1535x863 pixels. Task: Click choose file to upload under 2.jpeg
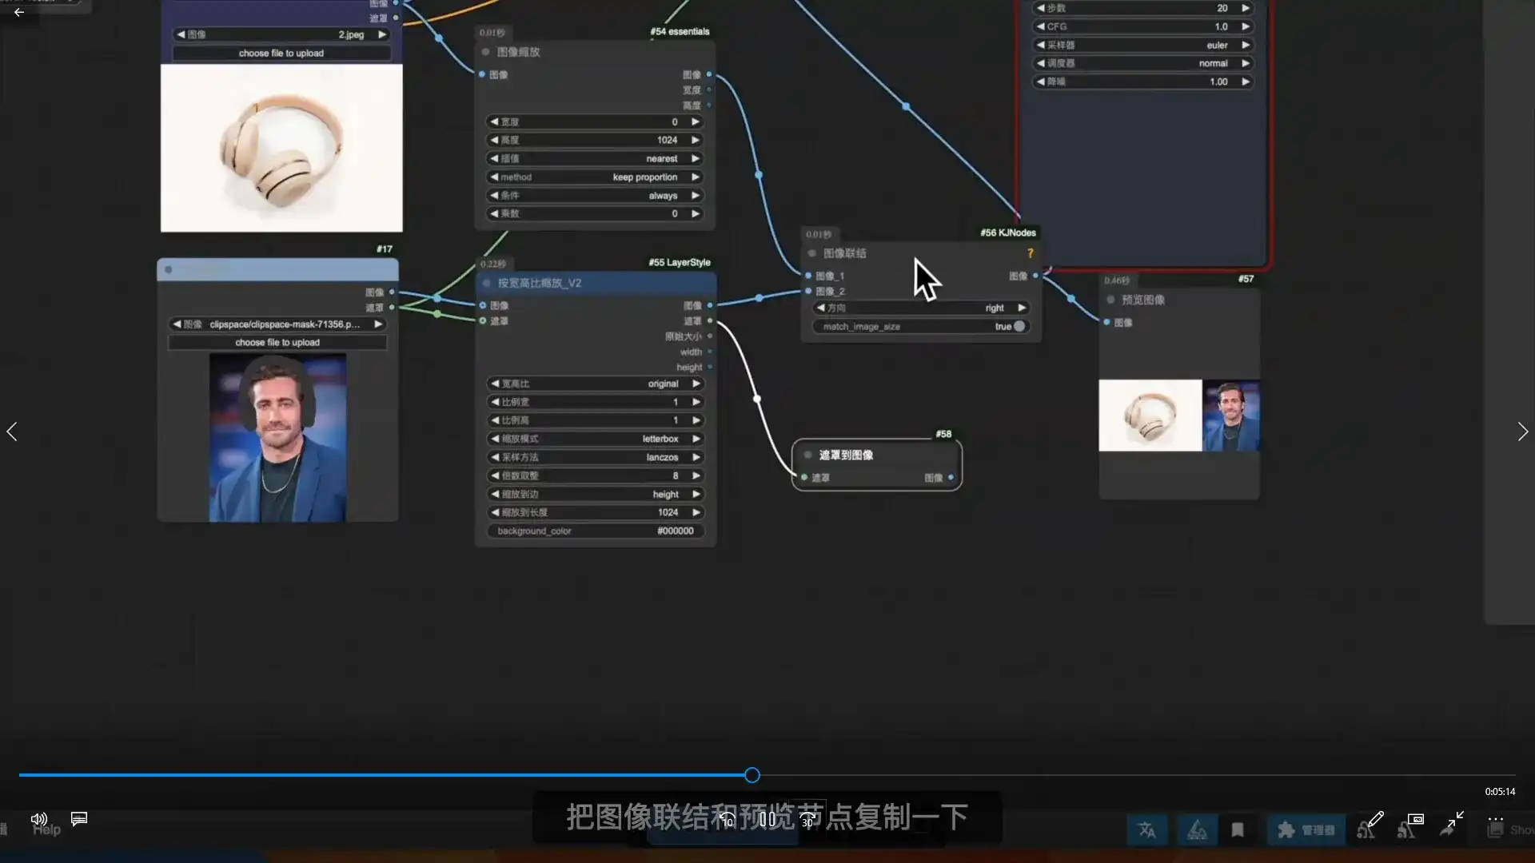coord(281,53)
